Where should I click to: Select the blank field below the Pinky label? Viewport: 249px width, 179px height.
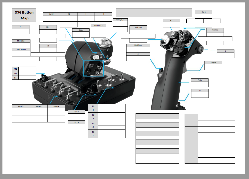(200, 84)
